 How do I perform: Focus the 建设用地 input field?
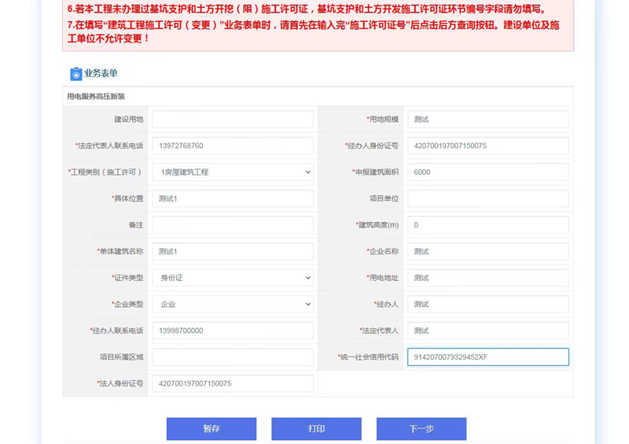(233, 119)
